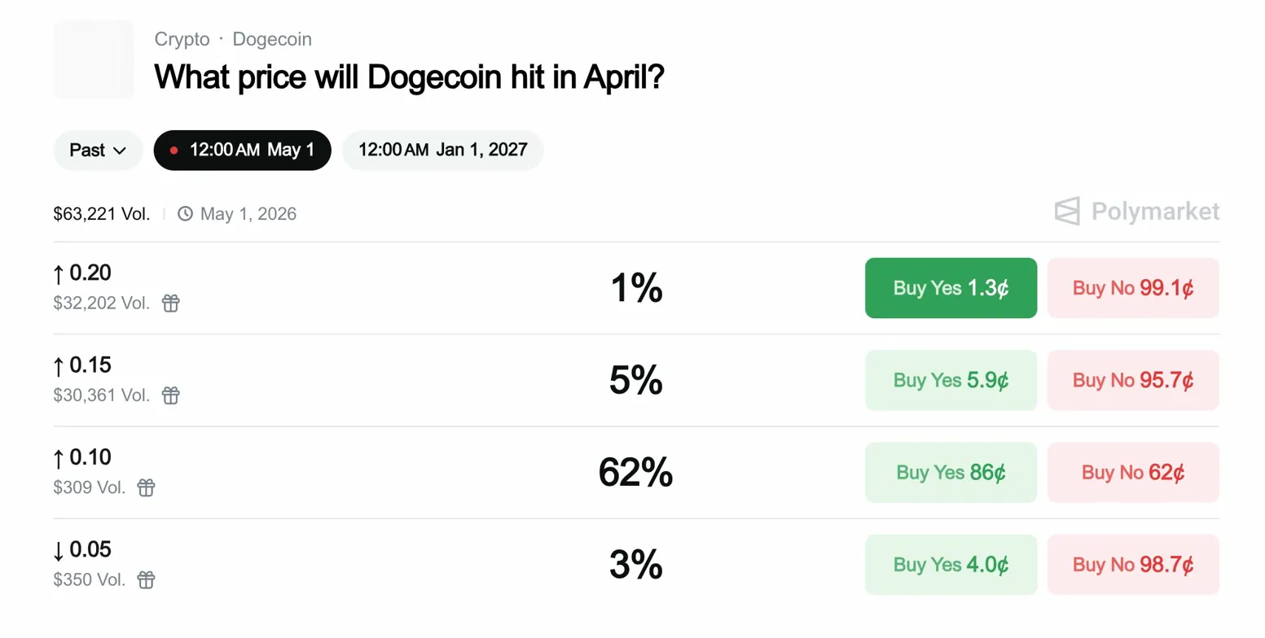Screen dimensions: 1265x638
Task: Click Buy No 98.7¢ for the 0.05 outcome
Action: (x=1132, y=564)
